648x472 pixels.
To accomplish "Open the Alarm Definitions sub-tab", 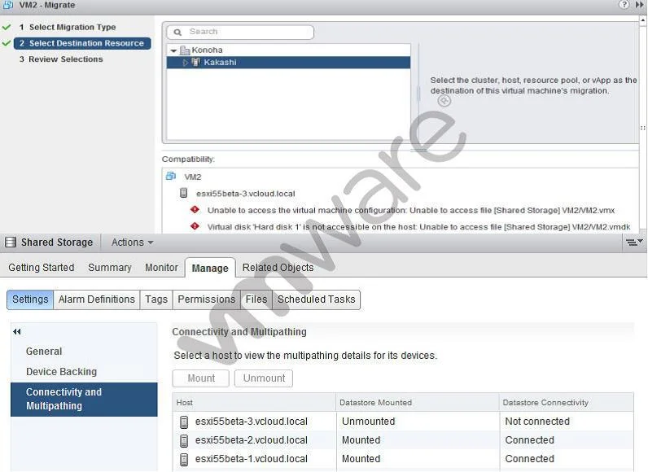I will pyautogui.click(x=97, y=299).
